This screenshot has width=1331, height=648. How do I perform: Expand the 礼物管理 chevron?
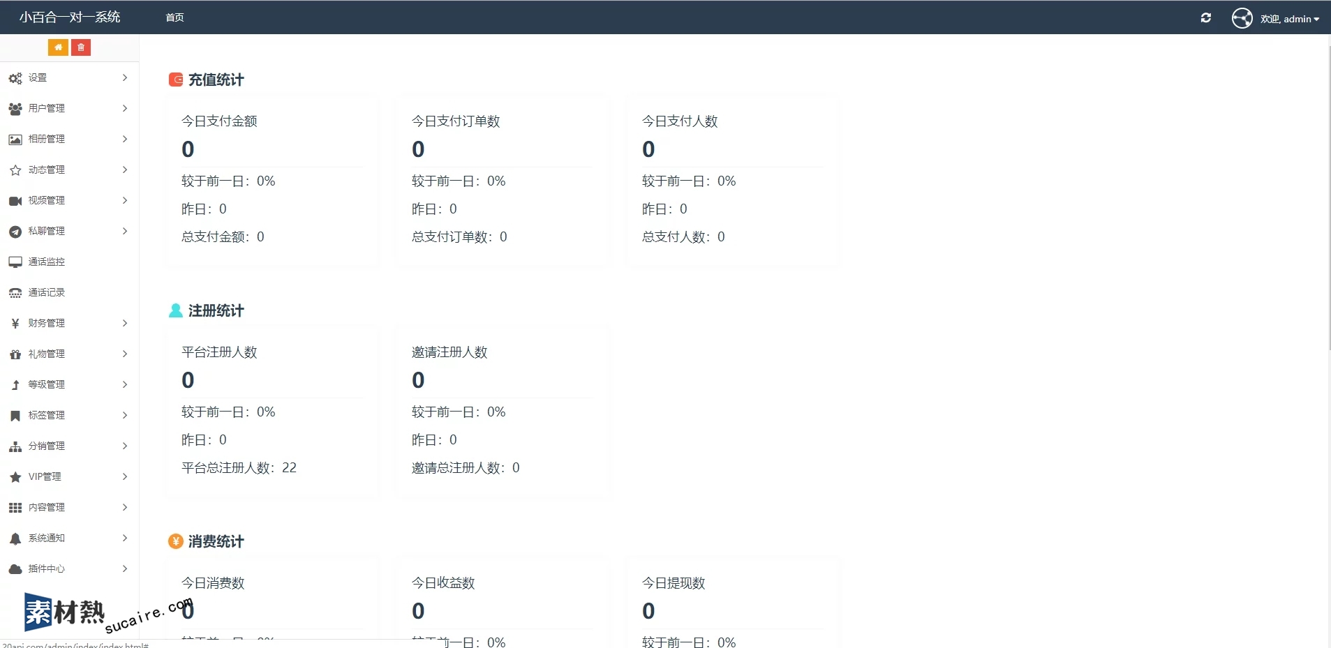coord(125,354)
